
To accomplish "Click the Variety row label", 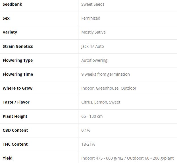I will click(x=10, y=32).
